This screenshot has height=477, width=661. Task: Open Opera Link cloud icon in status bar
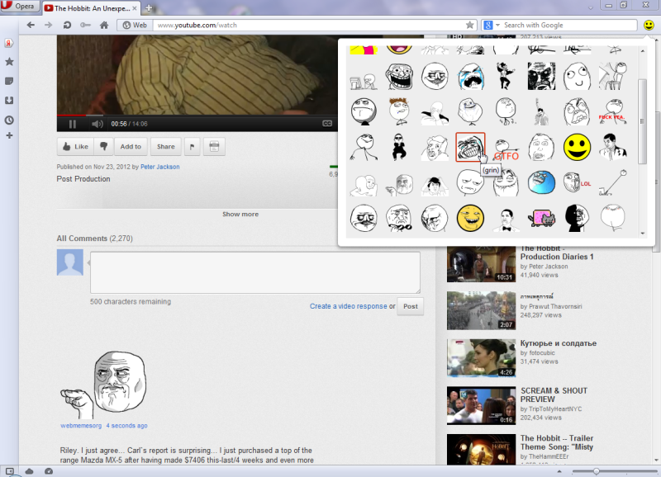pos(29,471)
